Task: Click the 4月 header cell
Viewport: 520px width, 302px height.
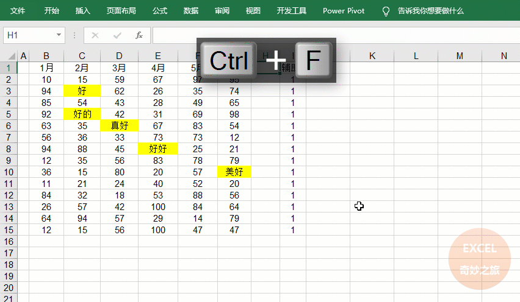Action: click(x=158, y=68)
